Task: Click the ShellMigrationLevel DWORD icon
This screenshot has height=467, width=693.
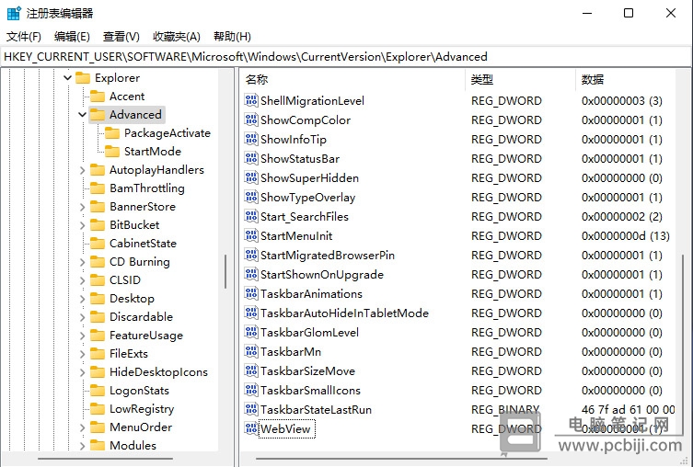Action: (x=251, y=100)
